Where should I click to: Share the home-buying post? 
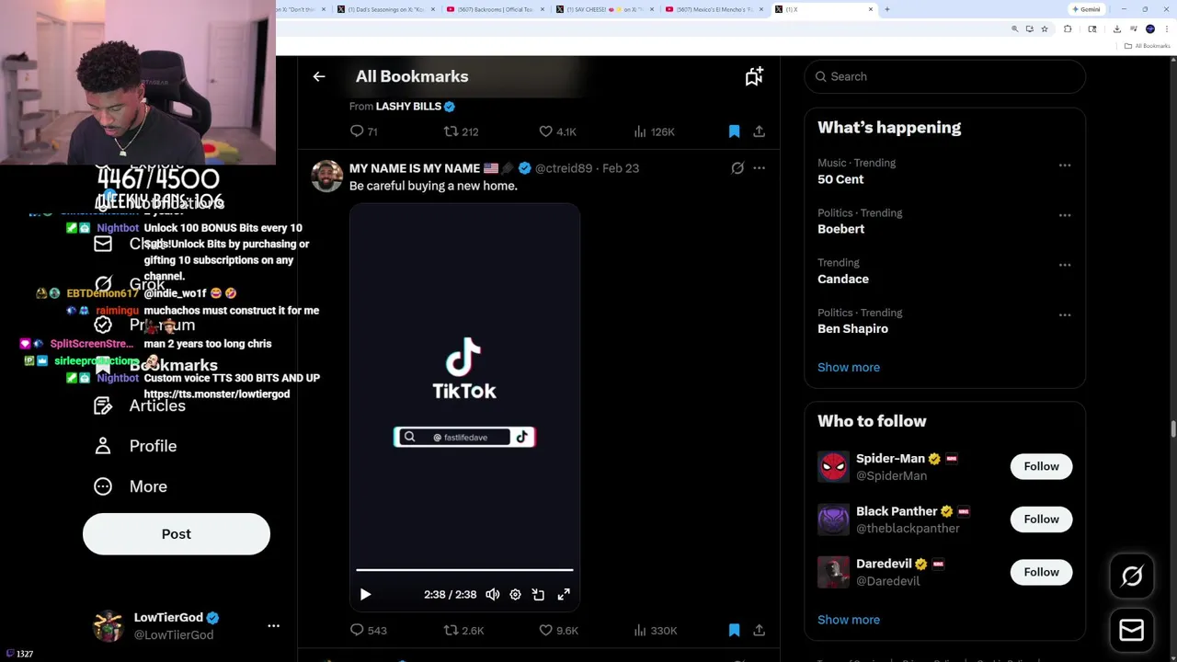(x=759, y=630)
